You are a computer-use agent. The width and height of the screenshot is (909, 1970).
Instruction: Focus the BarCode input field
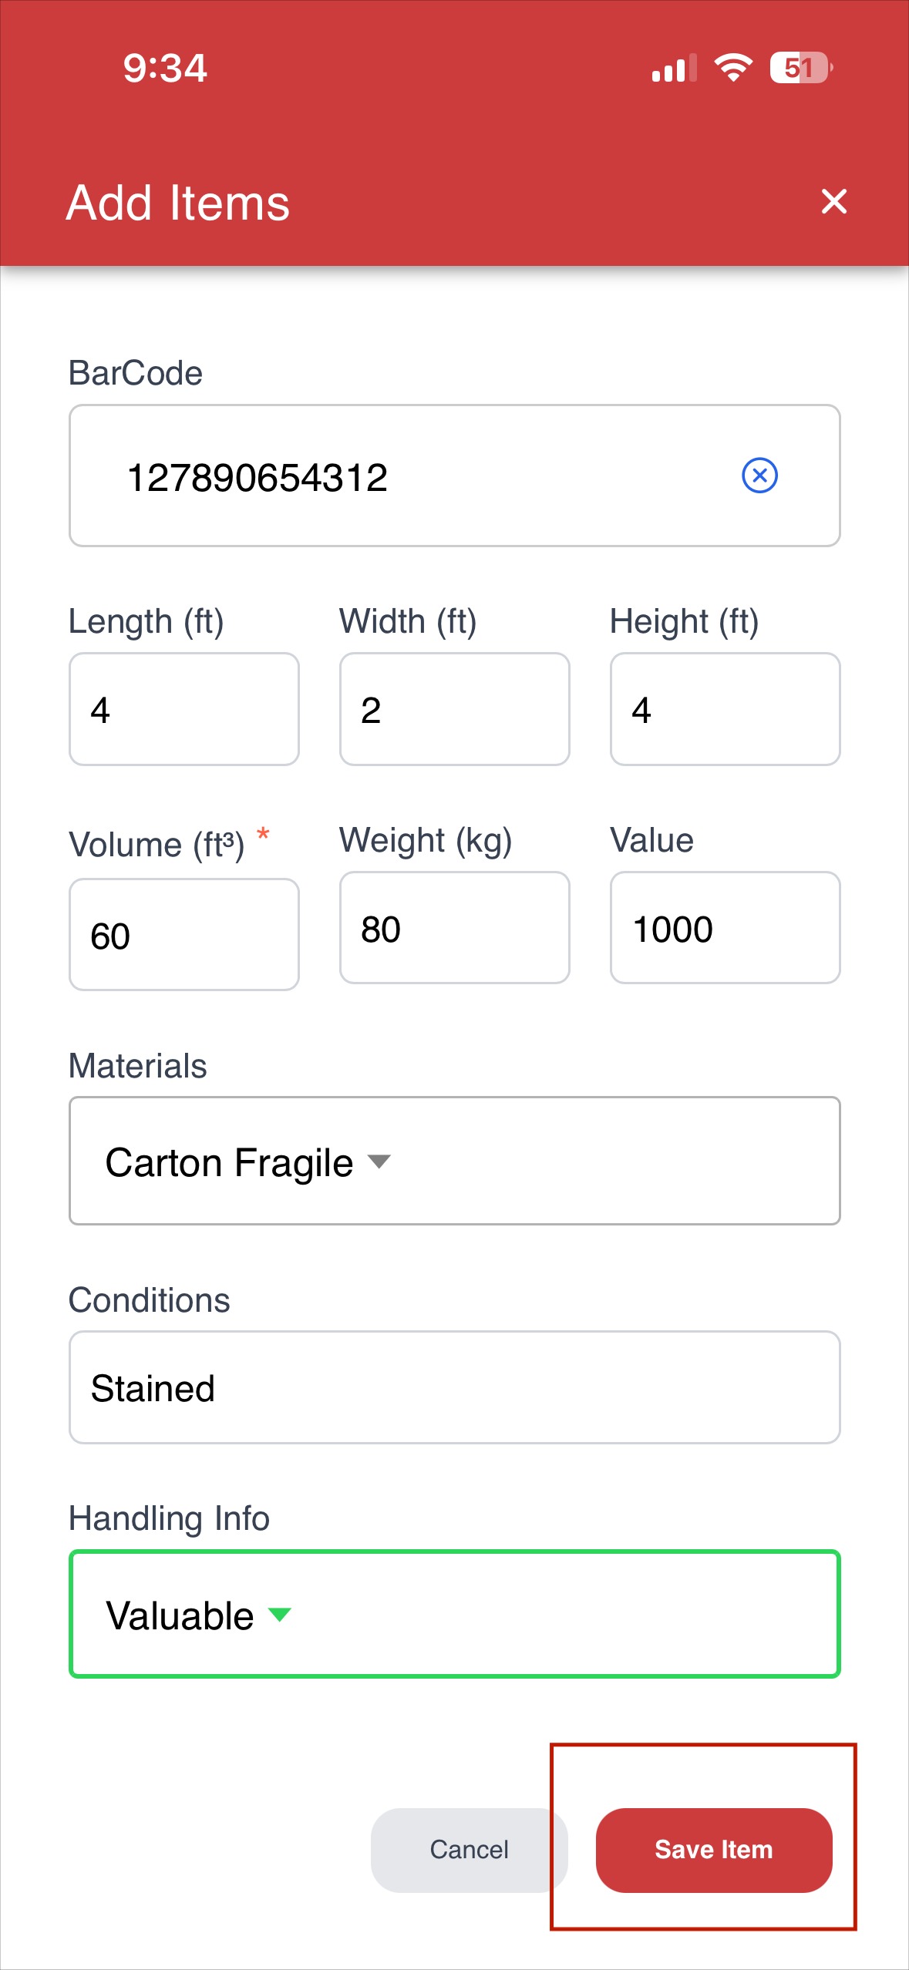455,476
